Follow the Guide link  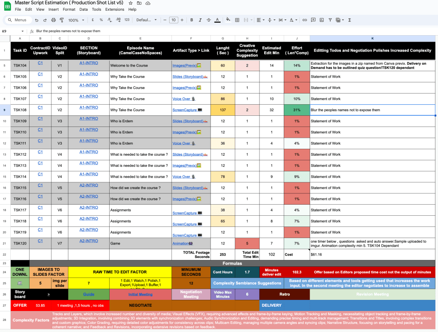click(x=89, y=294)
